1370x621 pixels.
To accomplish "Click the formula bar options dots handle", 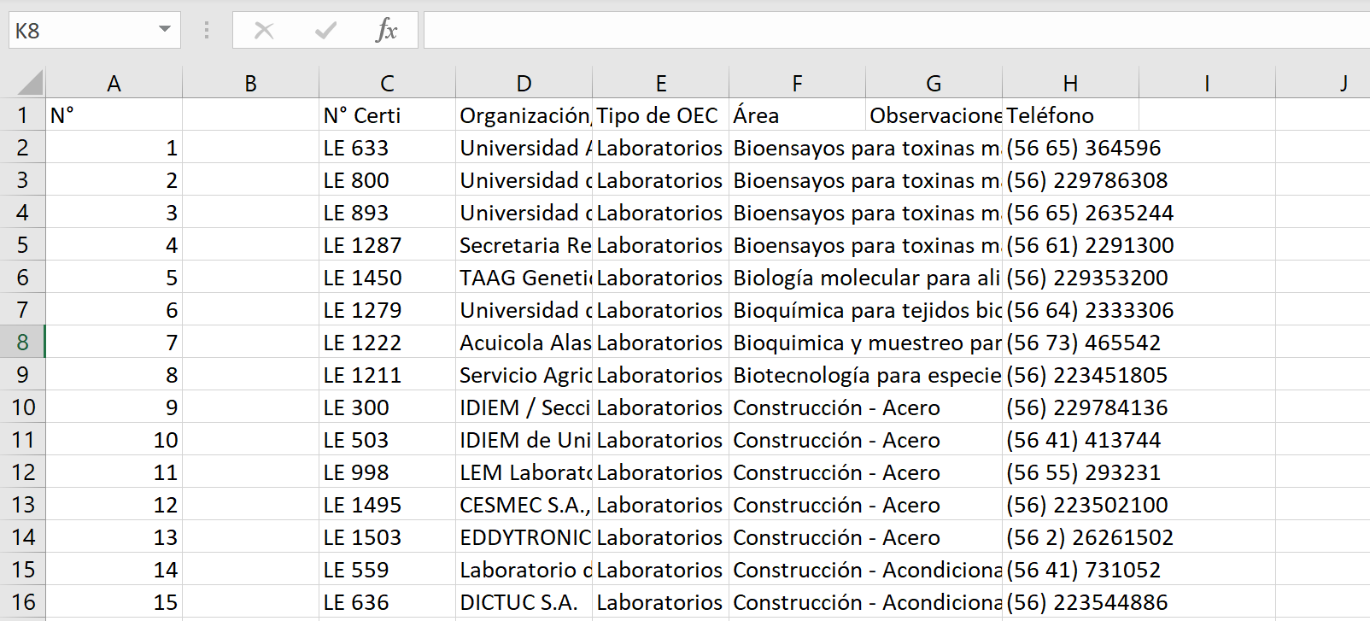I will 207,31.
